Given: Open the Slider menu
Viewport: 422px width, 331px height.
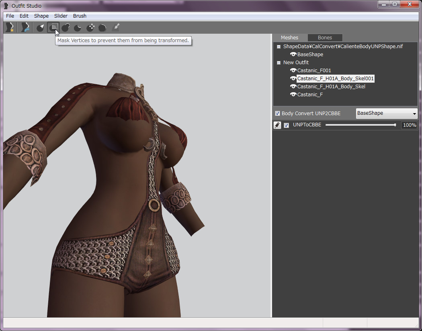Looking at the screenshot, I should [61, 16].
